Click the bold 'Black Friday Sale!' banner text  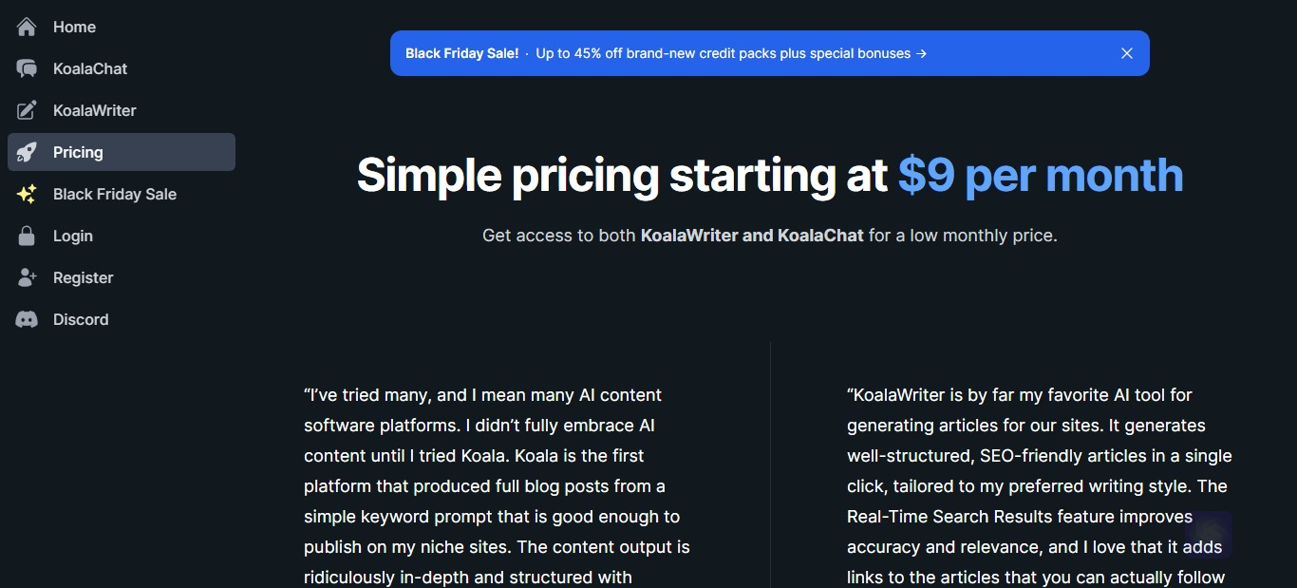(462, 53)
